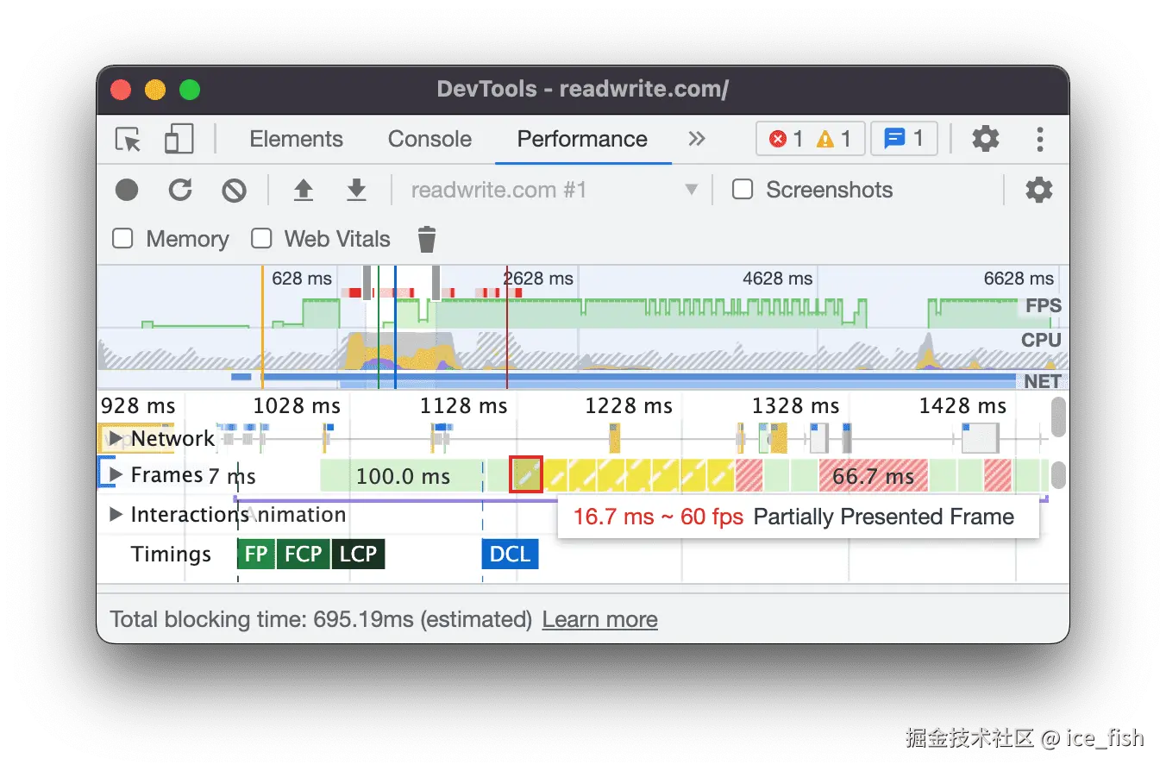This screenshot has height=771, width=1166.
Task: Click the 6628 ms overview label
Action: [x=1019, y=278]
